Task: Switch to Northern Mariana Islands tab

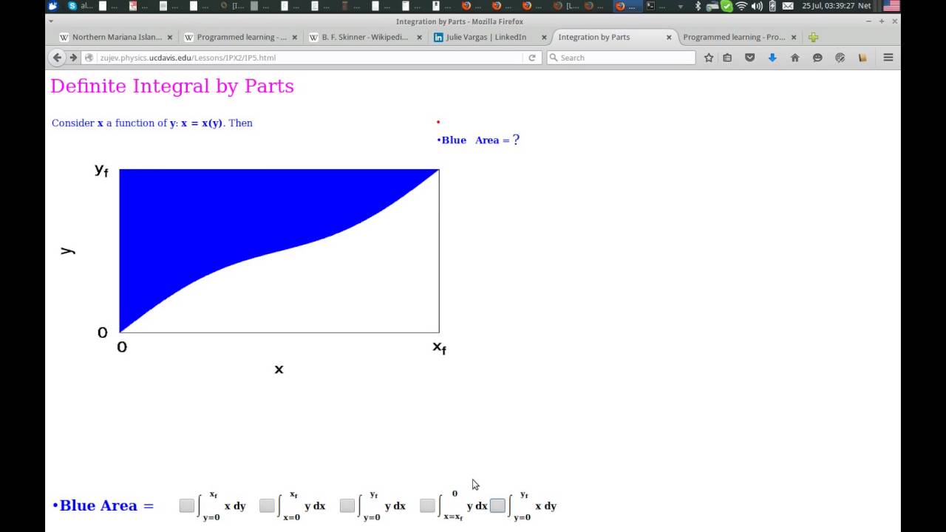Action: pos(115,37)
